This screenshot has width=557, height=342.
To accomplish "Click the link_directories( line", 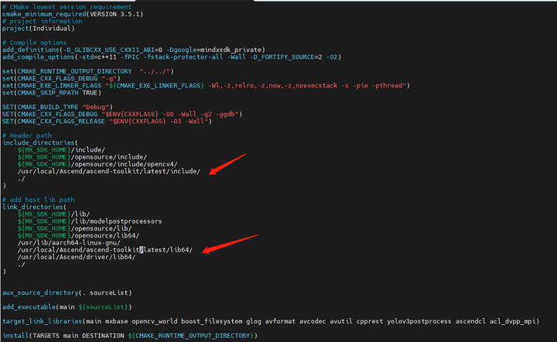I will [x=35, y=207].
